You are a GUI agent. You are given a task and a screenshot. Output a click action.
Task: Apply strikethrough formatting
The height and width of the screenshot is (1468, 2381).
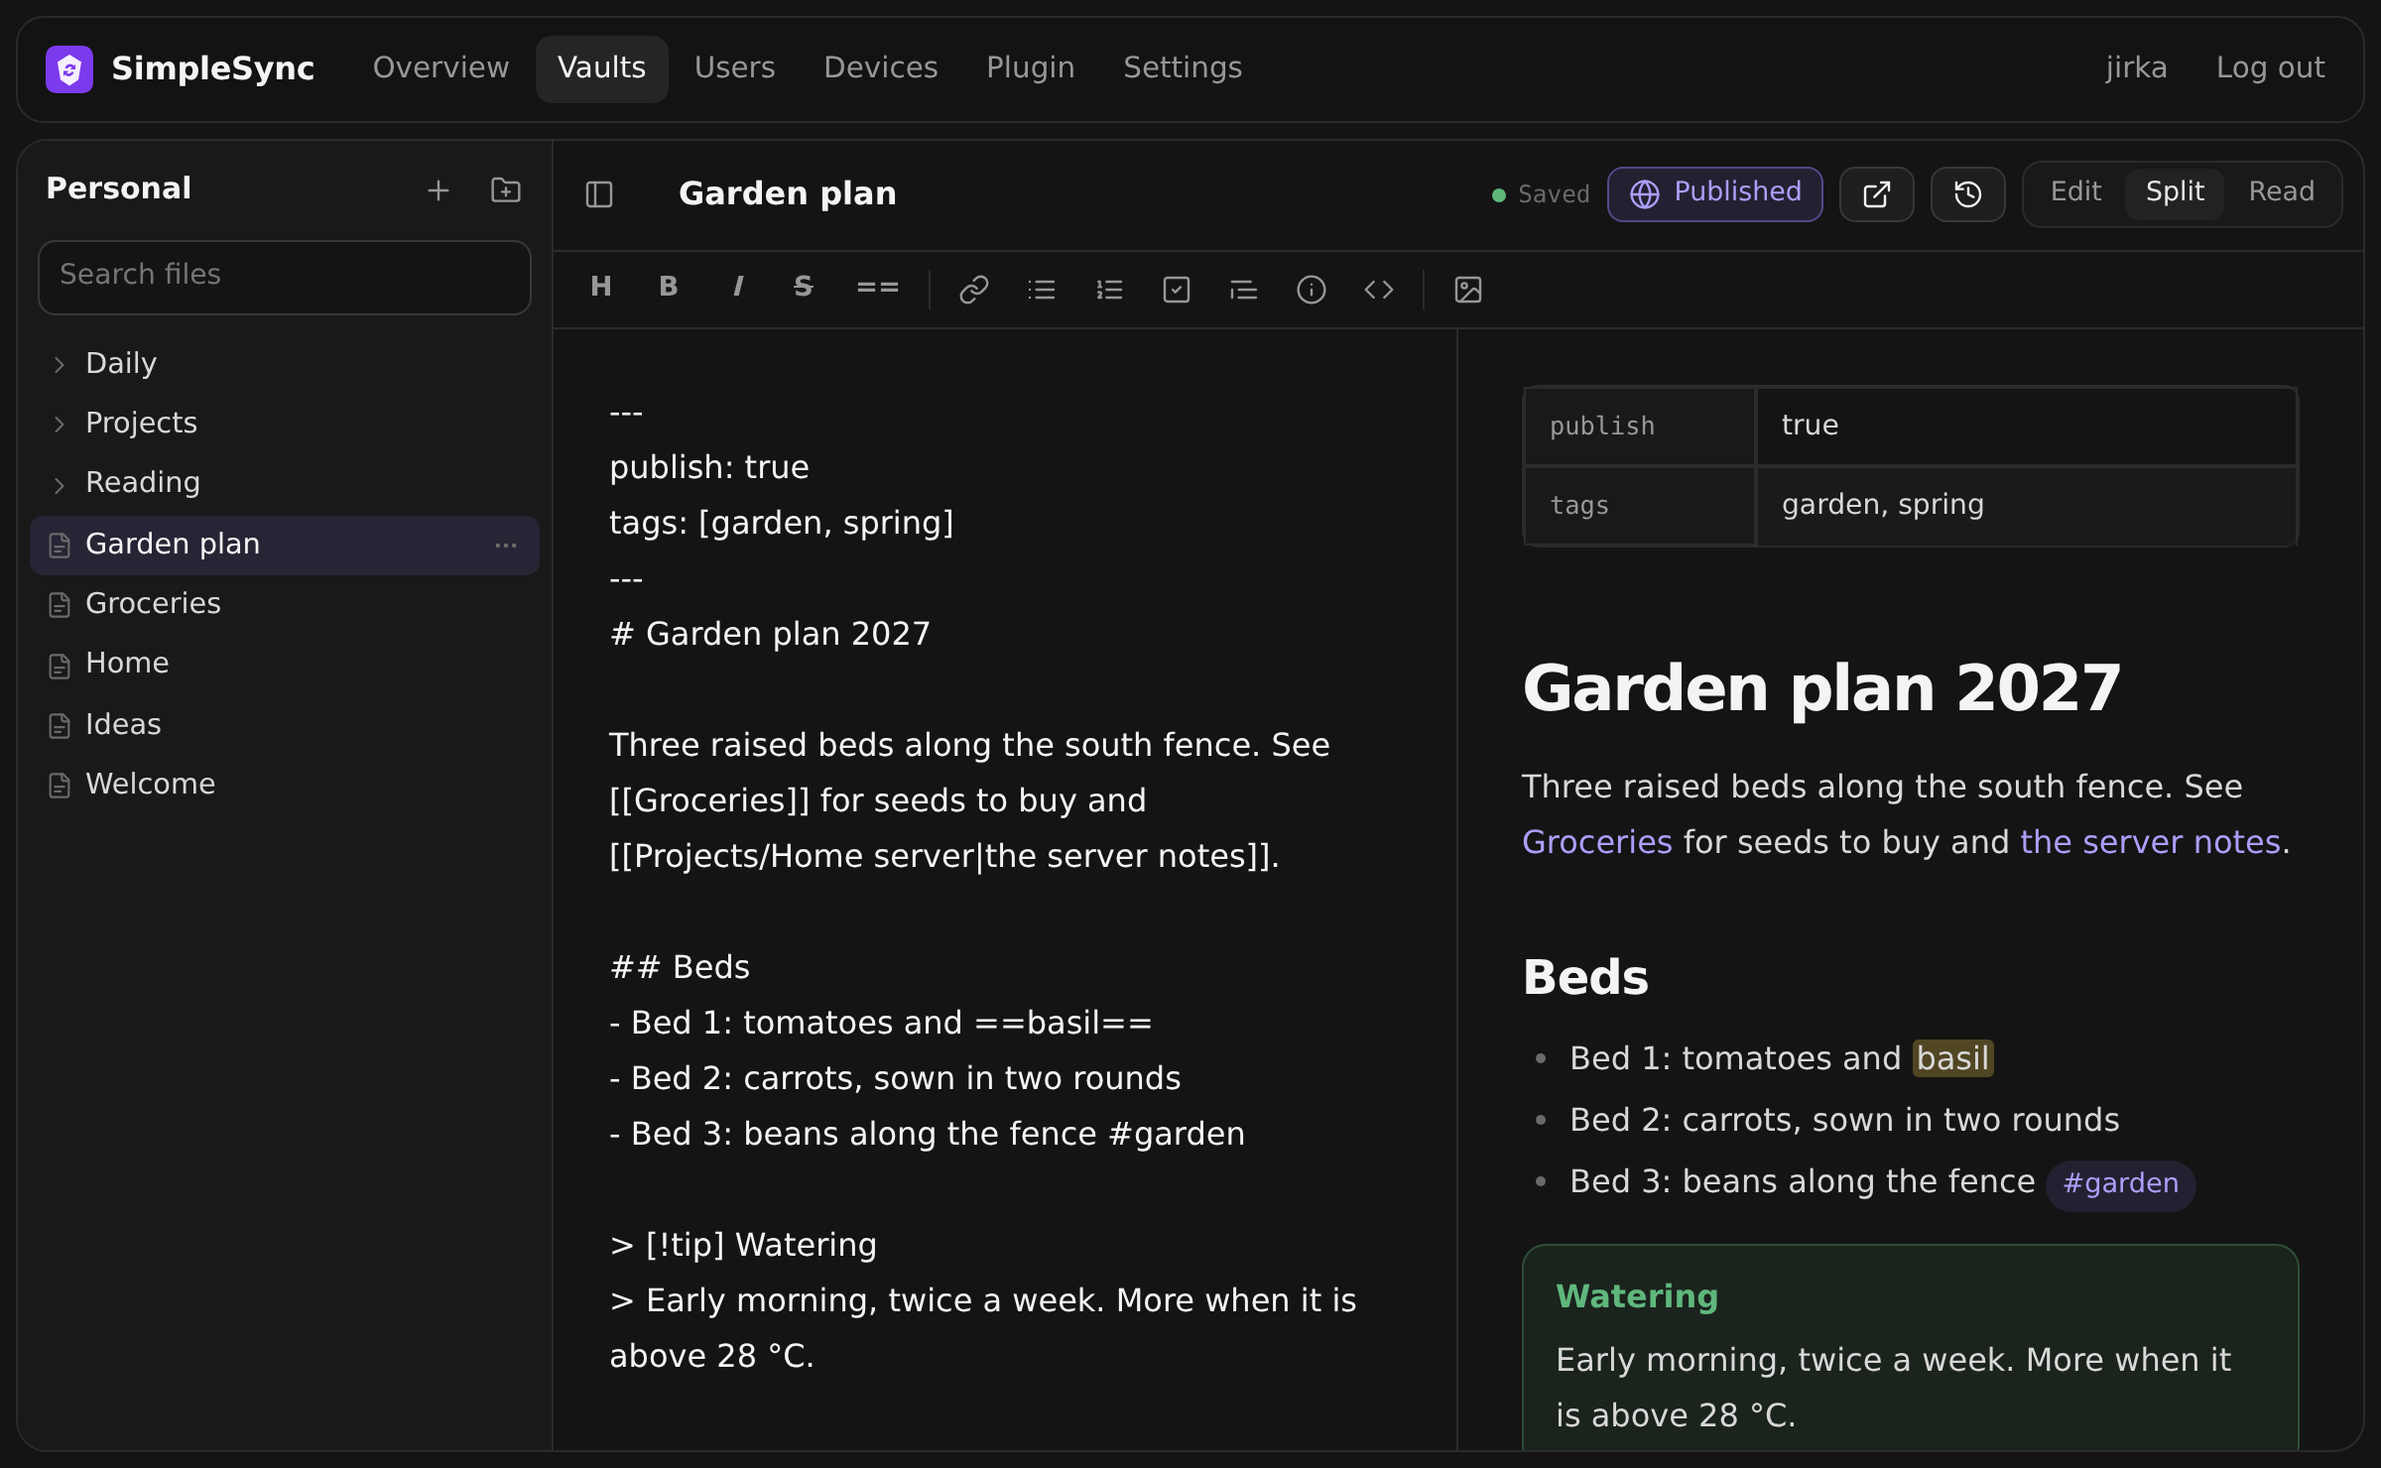(804, 288)
